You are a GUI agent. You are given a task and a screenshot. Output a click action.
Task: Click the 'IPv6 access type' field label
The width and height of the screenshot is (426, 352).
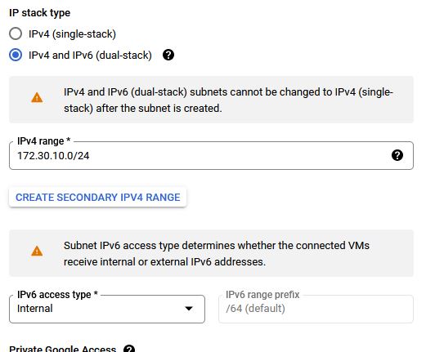(x=57, y=295)
